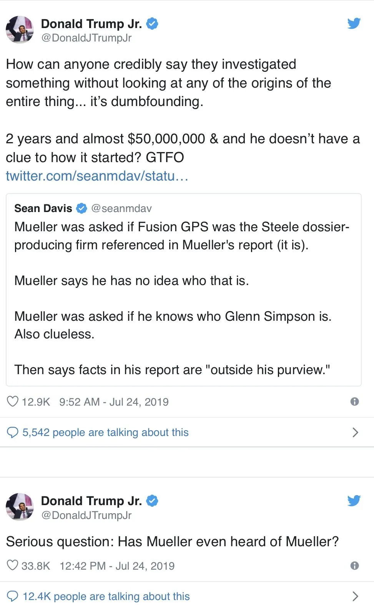Open Sean Davis quoted tweet name
The width and height of the screenshot is (374, 605).
43,208
